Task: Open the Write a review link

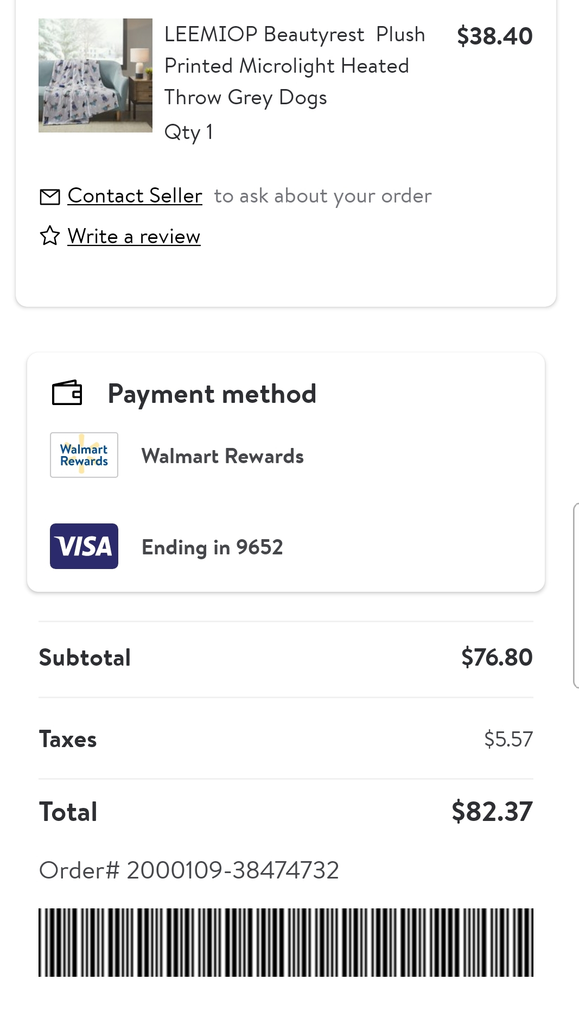Action: coord(134,236)
